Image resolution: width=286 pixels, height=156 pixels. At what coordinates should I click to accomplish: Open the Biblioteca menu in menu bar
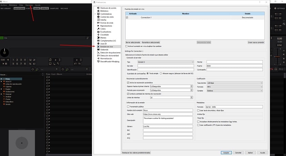pos(13,5)
